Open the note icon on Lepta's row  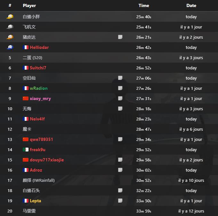coord(120,201)
